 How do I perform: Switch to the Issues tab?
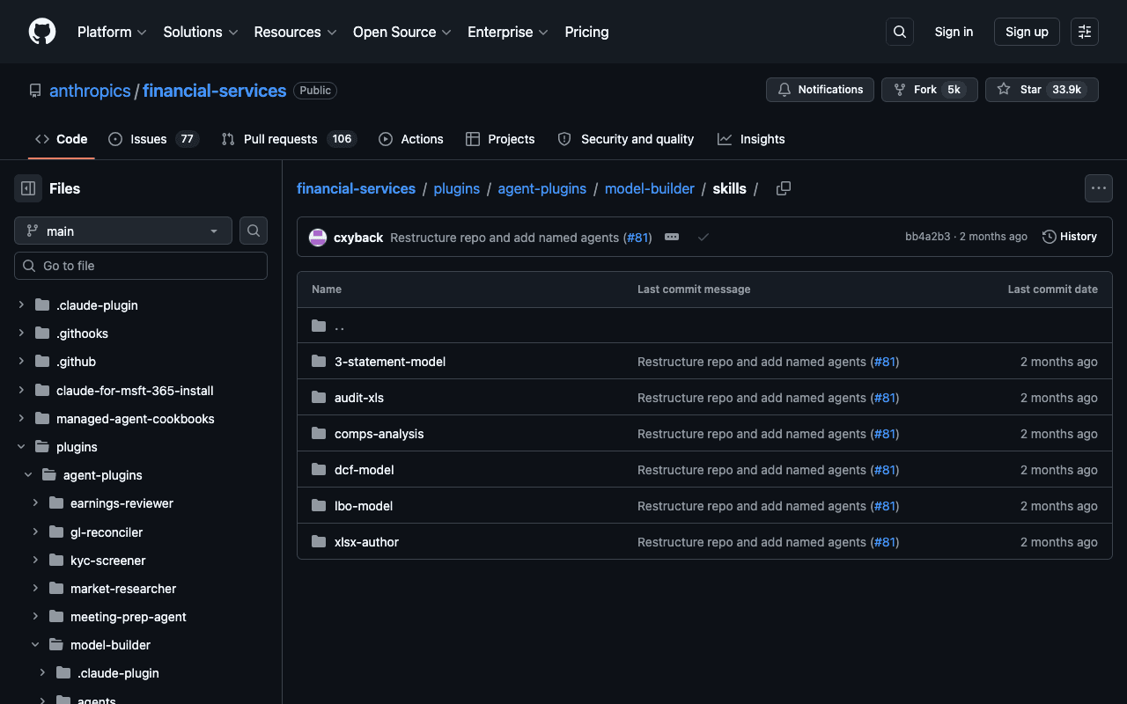[153, 139]
